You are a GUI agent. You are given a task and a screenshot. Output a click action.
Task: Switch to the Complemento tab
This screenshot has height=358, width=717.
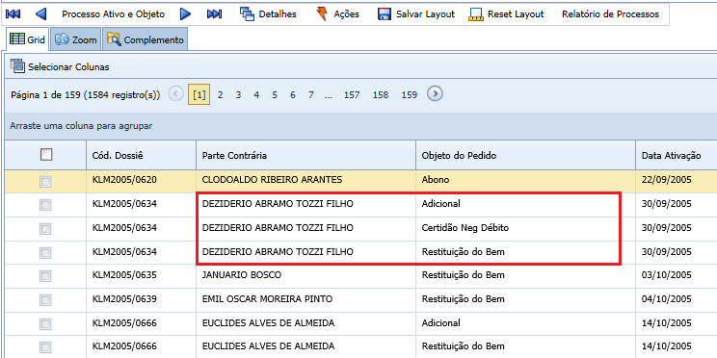click(146, 39)
